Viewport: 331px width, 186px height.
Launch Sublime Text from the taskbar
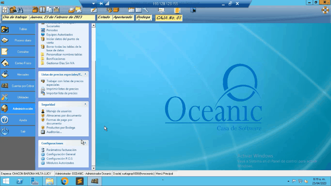point(79,181)
